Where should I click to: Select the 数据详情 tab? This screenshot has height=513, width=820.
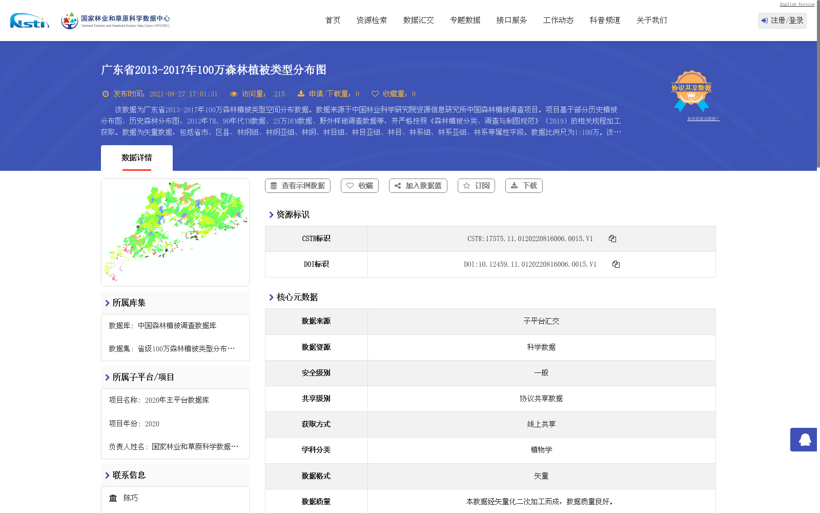click(x=137, y=158)
